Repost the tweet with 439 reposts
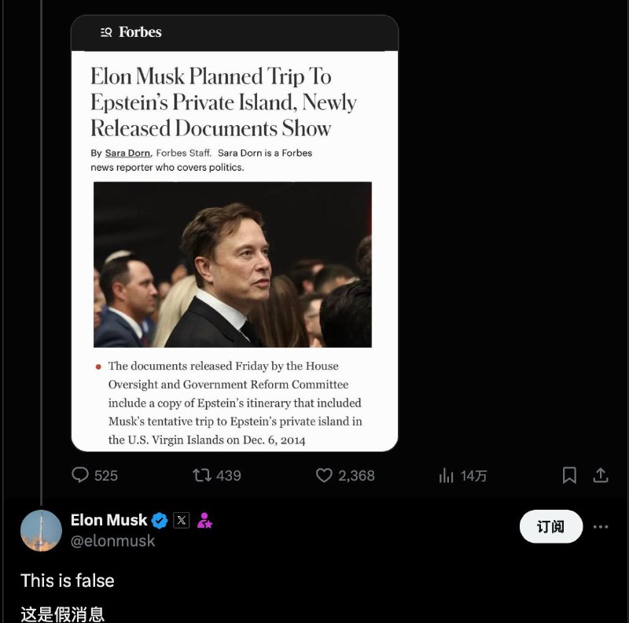629x623 pixels. click(x=202, y=475)
